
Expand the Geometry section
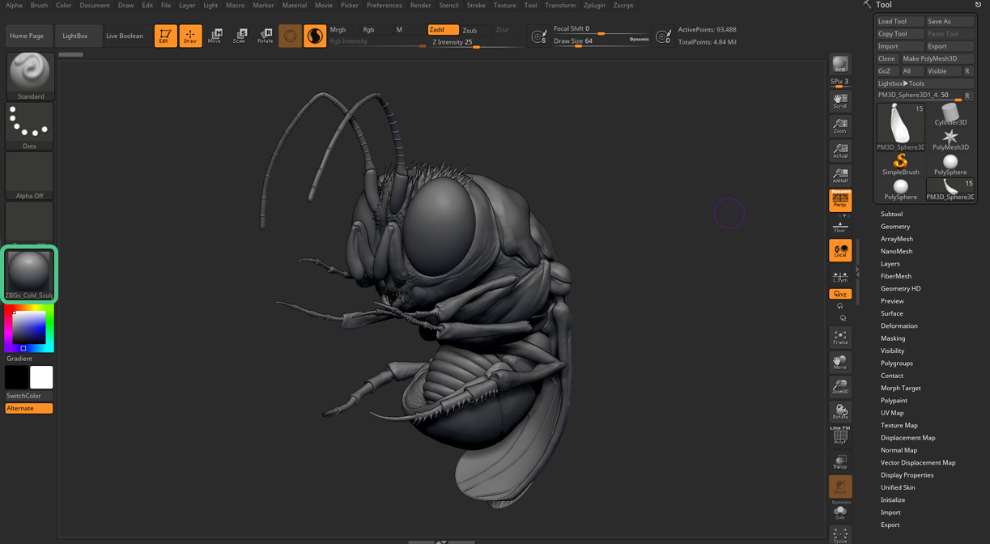895,227
